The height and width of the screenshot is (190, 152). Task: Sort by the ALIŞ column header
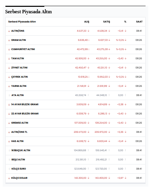(x=87, y=22)
